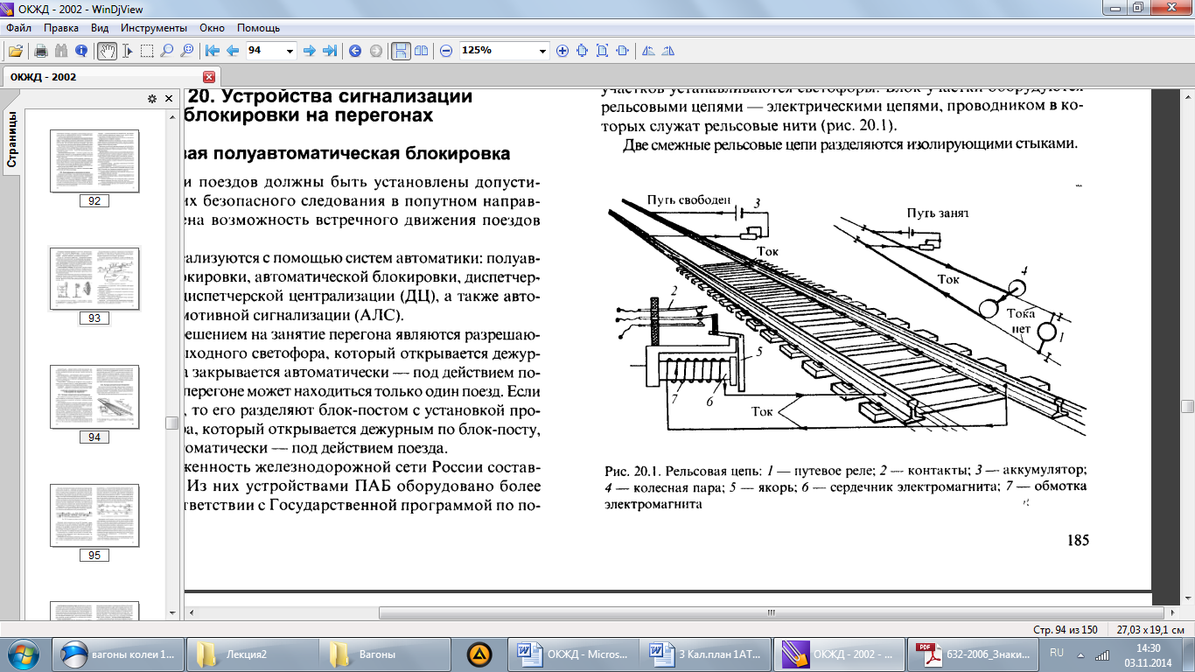Switch to the AIMP player taskbar icon
1195x672 pixels.
click(479, 654)
